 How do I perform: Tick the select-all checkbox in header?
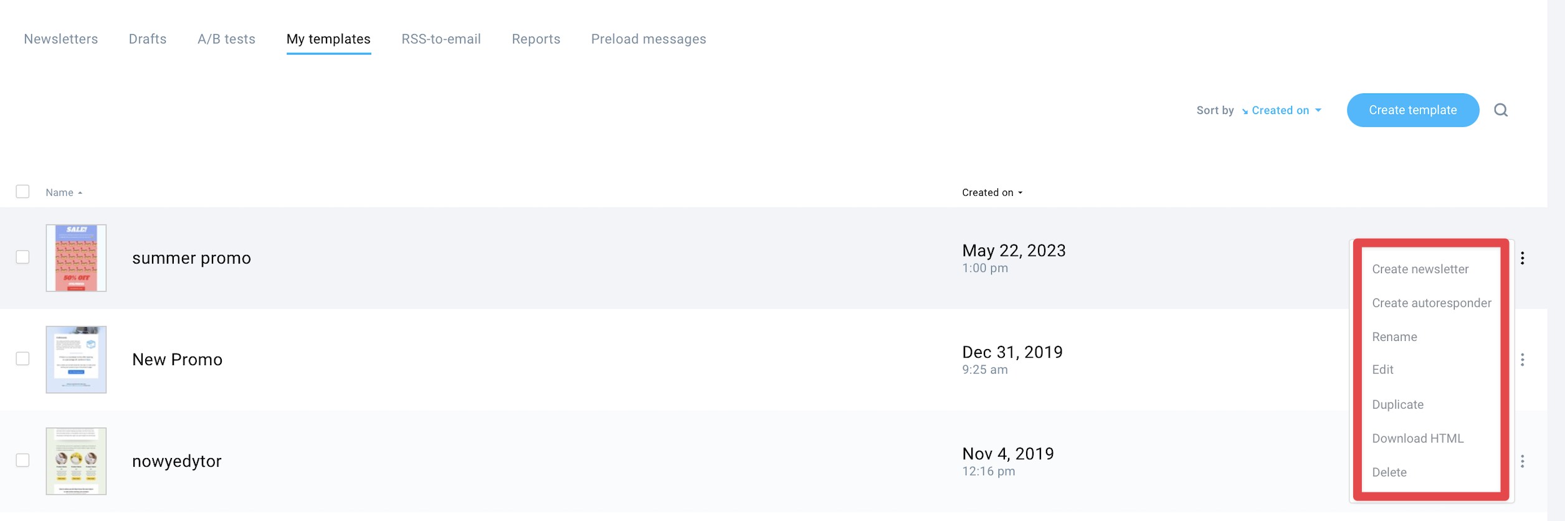(22, 191)
